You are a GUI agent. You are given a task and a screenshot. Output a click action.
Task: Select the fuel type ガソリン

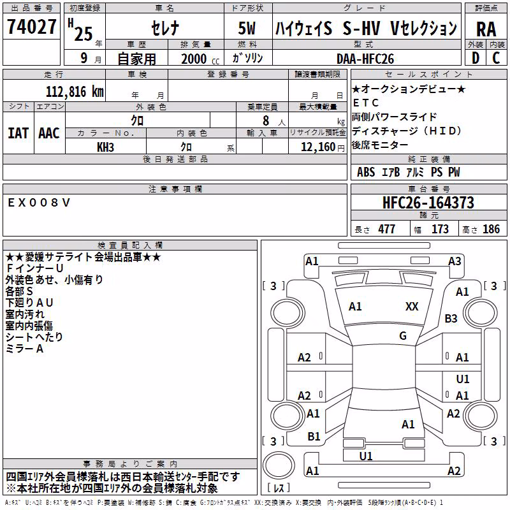tap(247, 58)
